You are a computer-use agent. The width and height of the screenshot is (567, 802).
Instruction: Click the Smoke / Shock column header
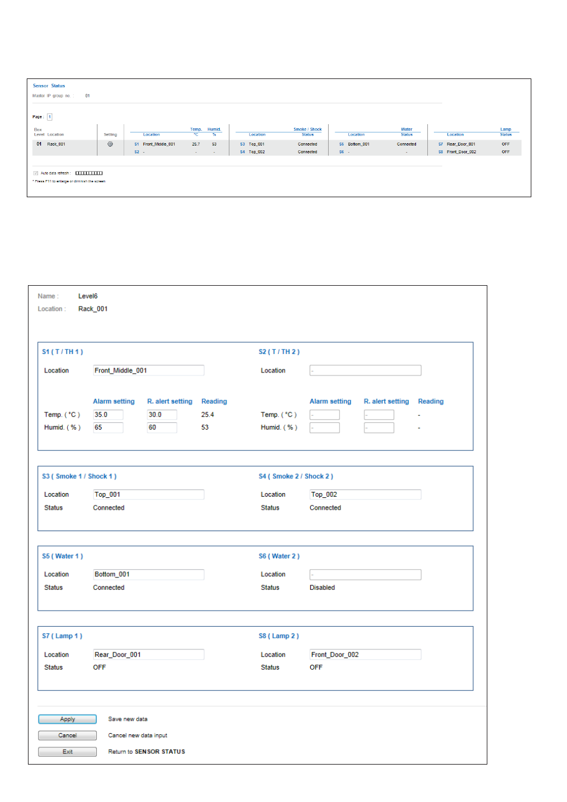pos(307,129)
